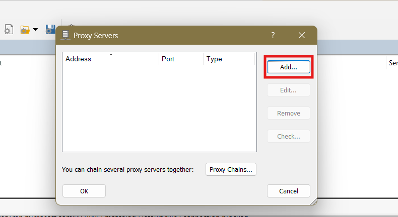Click the Edit... button

click(288, 90)
